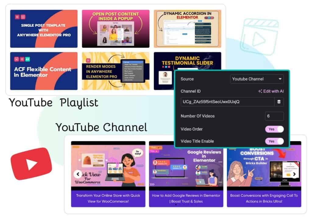This screenshot has height=218, width=312.
Task: Open the Source dropdown showing Youtube Channel
Action: coord(257,79)
